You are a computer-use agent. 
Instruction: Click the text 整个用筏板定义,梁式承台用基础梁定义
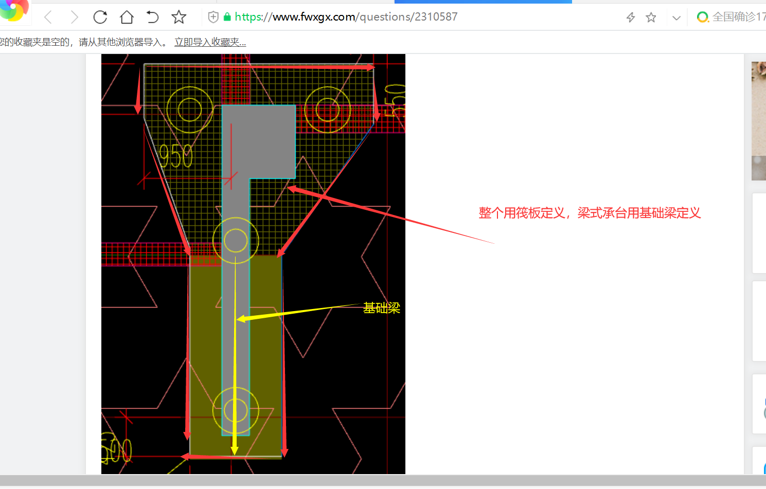click(x=590, y=213)
